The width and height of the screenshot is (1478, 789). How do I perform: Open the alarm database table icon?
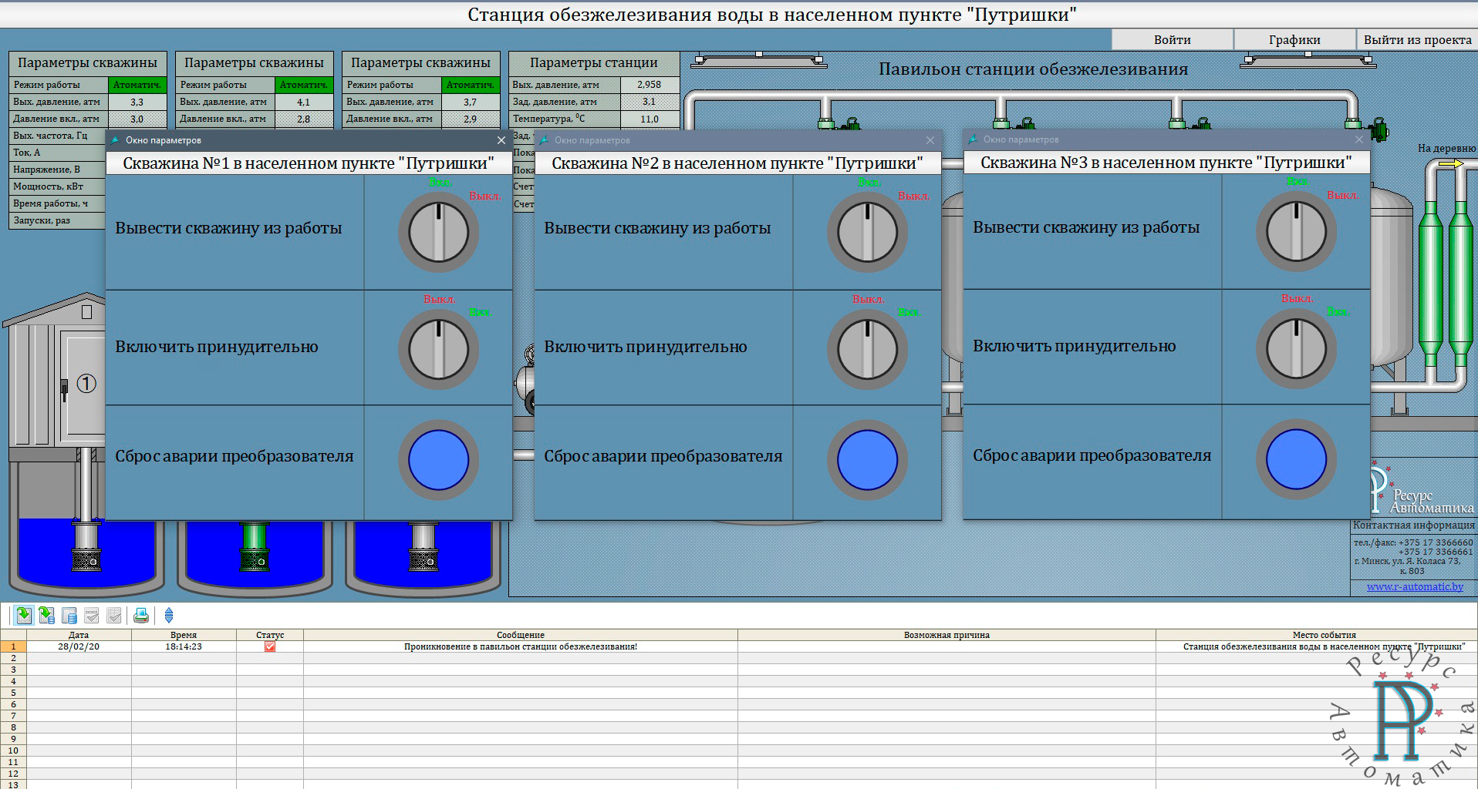click(69, 615)
